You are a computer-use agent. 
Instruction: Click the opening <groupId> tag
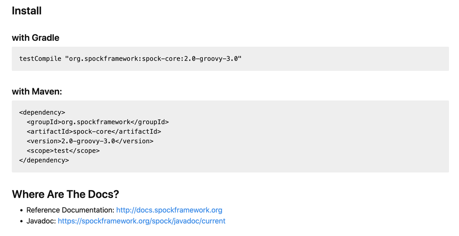click(x=44, y=122)
